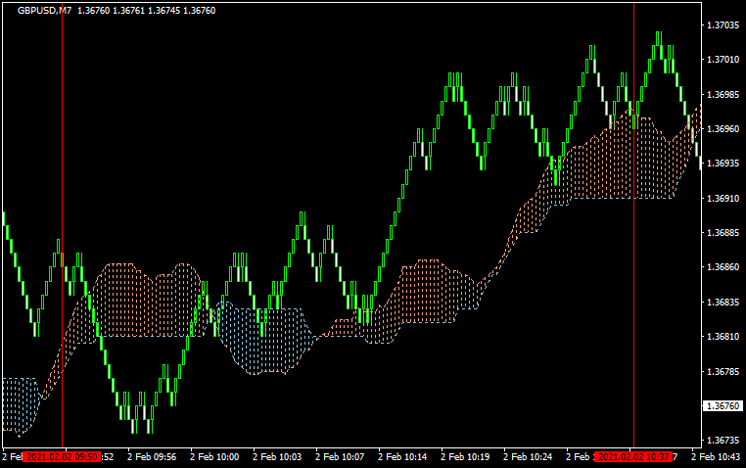Click price scale value 1.36910
The width and height of the screenshot is (746, 468).
tap(723, 198)
